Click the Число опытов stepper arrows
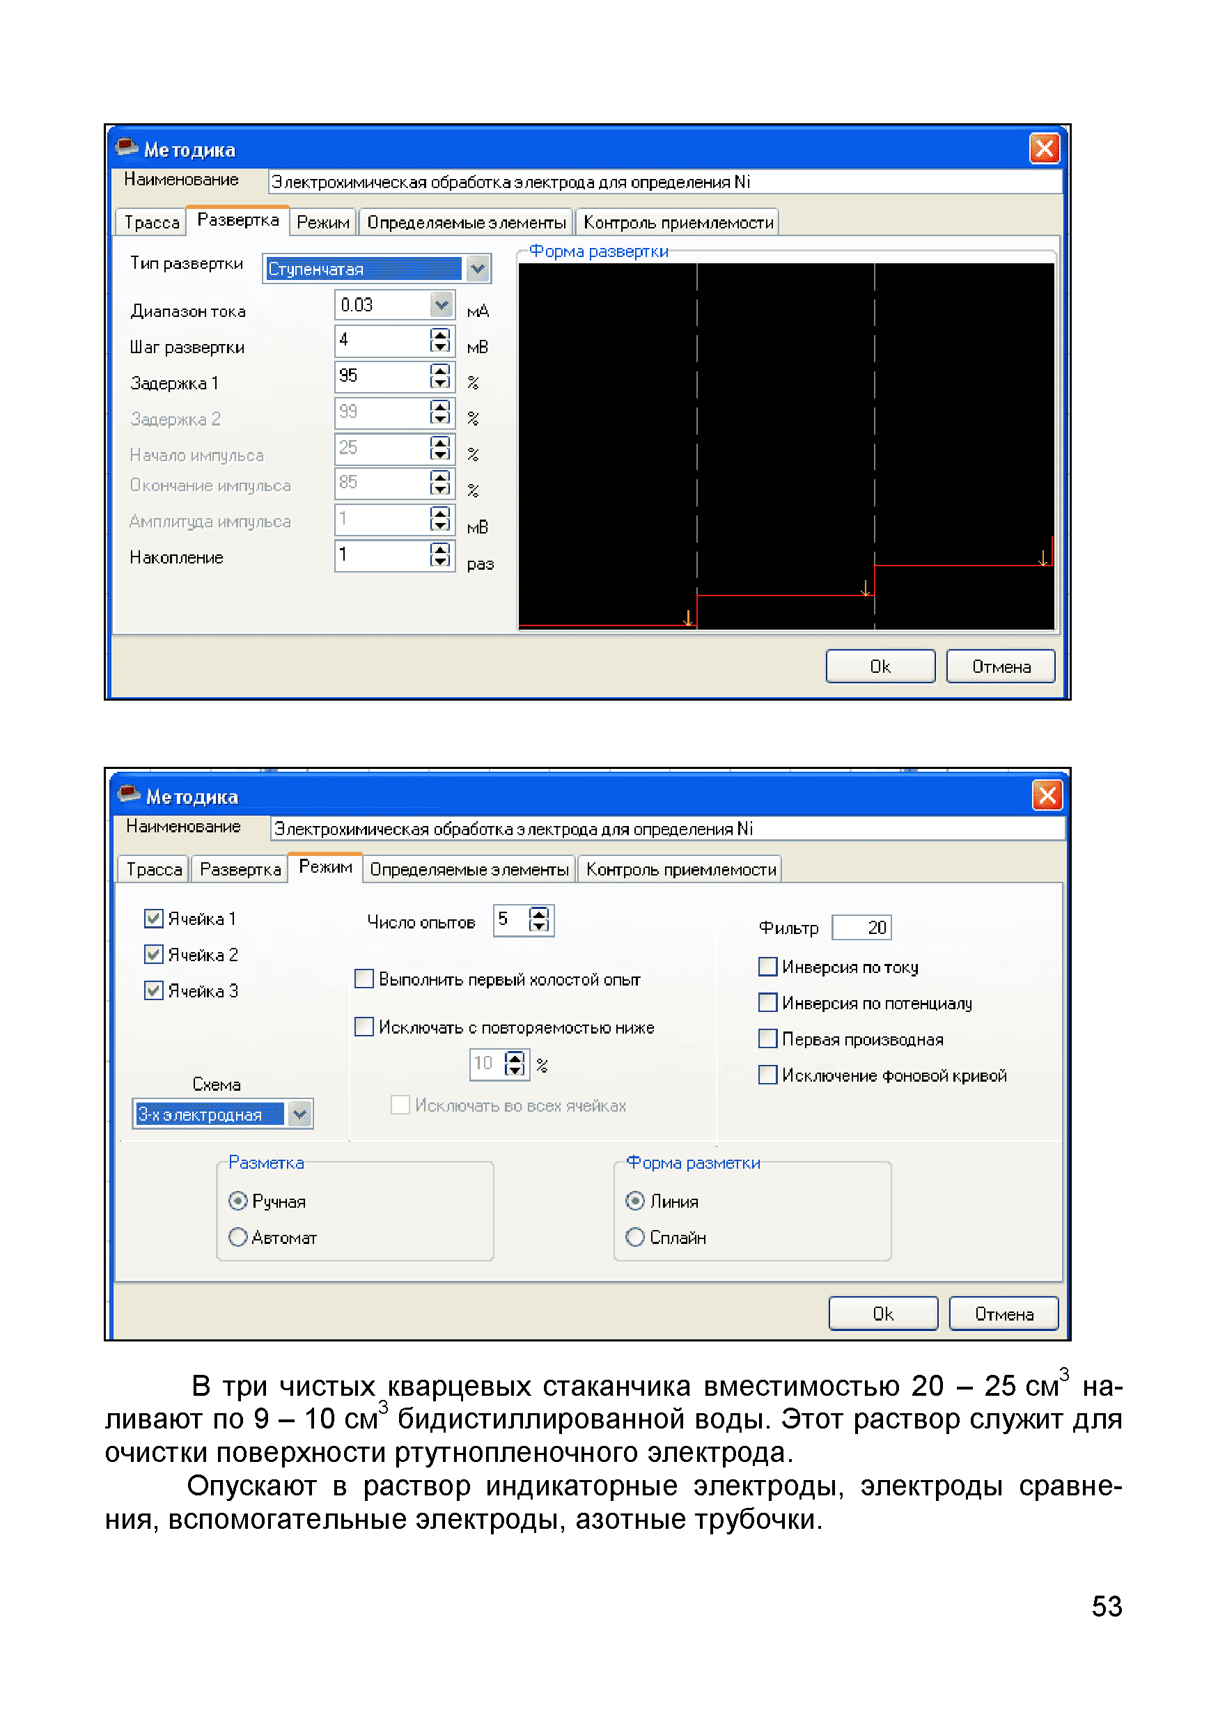Viewport: 1218px width, 1728px height. pos(538,919)
